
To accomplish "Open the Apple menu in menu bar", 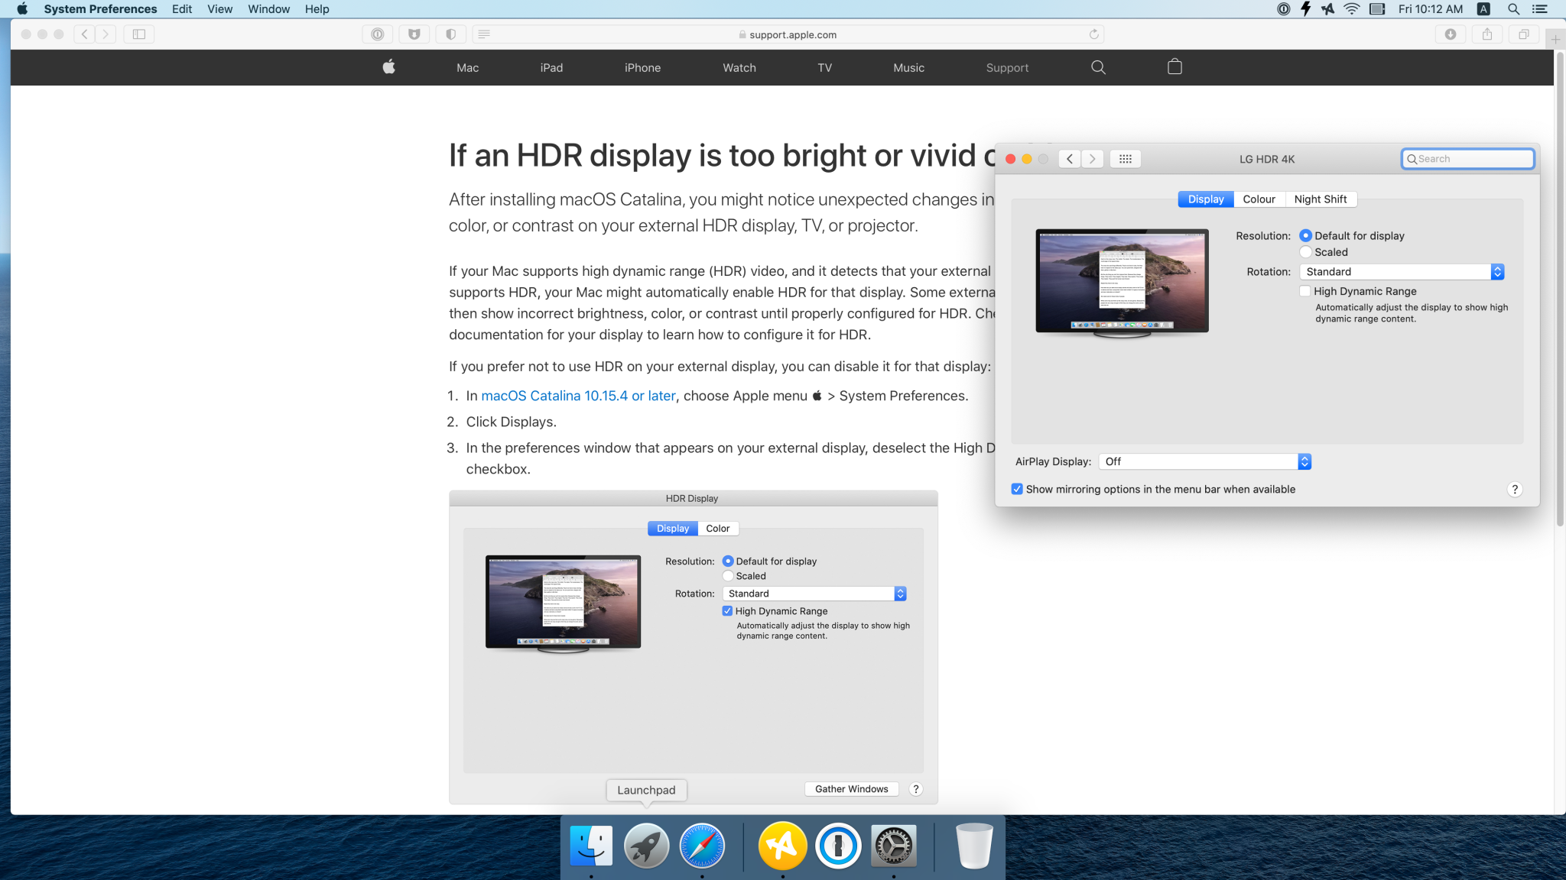I will click(22, 9).
